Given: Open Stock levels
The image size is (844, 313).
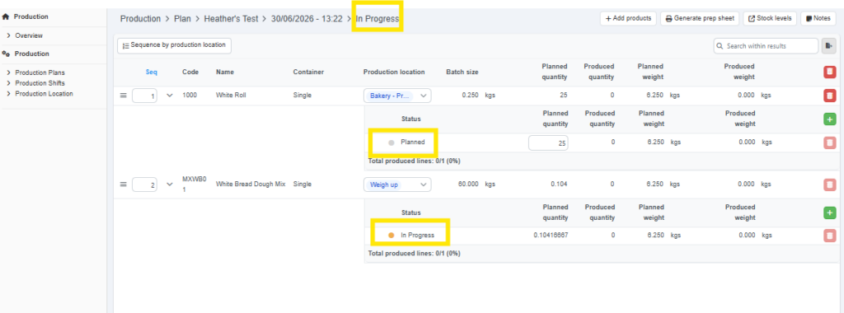Looking at the screenshot, I should point(770,18).
